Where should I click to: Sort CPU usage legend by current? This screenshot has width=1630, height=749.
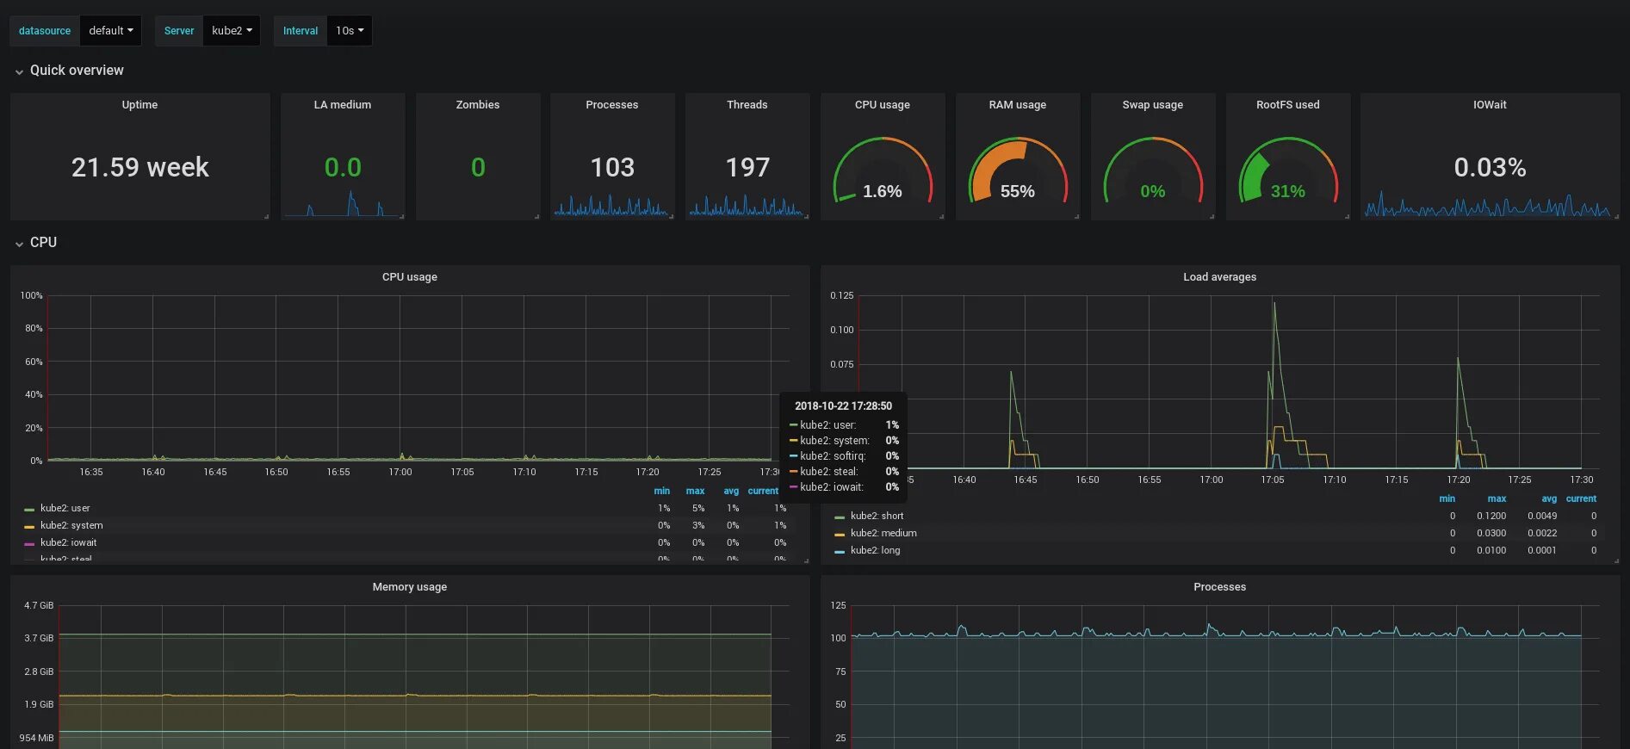click(x=763, y=492)
